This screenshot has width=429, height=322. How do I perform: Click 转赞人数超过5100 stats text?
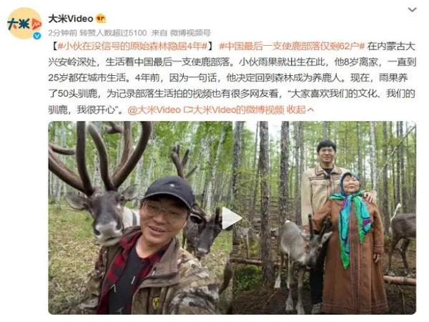113,33
